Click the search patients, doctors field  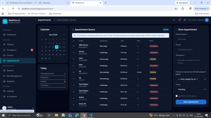click(x=71, y=20)
